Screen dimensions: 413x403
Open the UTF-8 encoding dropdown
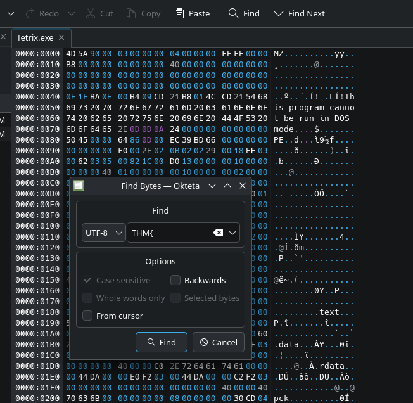tap(103, 233)
